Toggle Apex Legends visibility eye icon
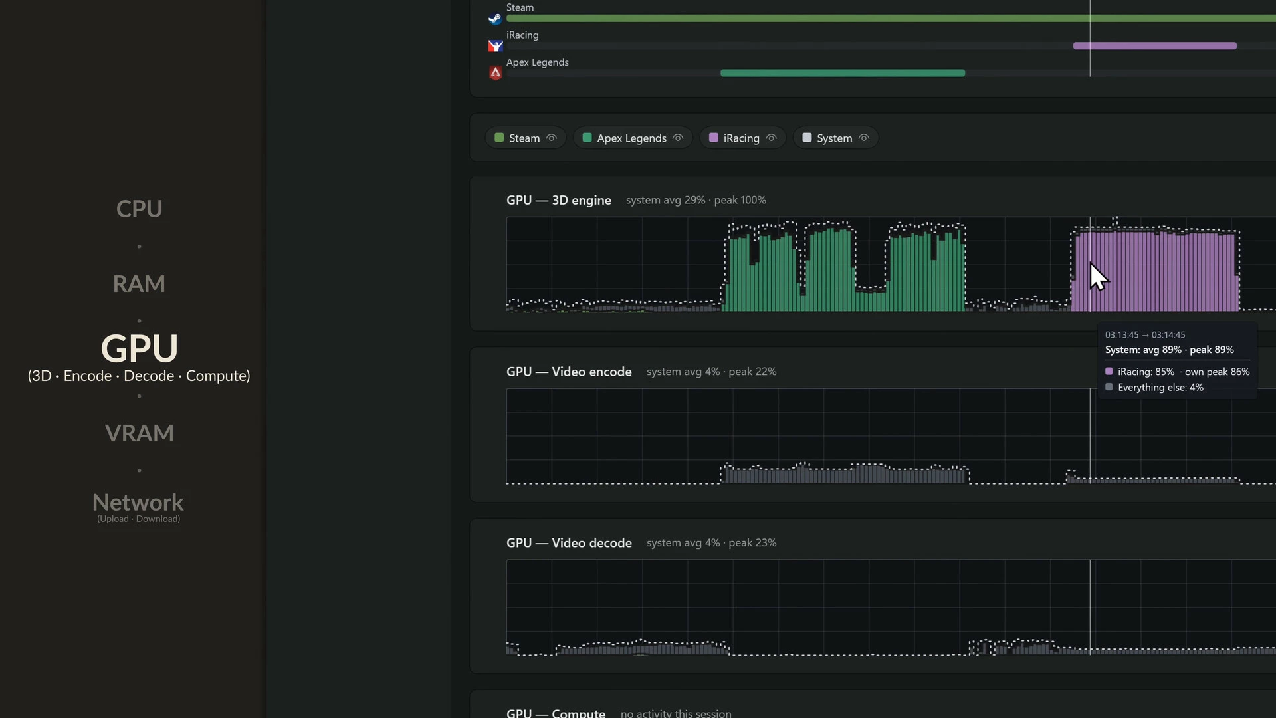 (x=678, y=138)
